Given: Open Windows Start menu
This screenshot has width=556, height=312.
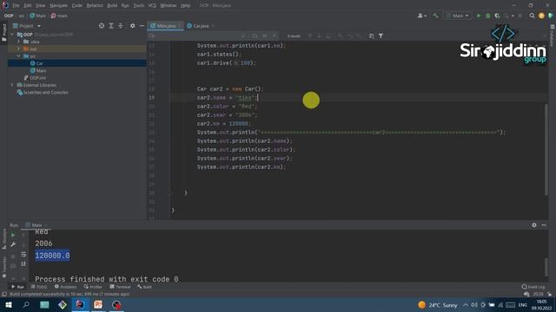Looking at the screenshot, I should [x=9, y=304].
